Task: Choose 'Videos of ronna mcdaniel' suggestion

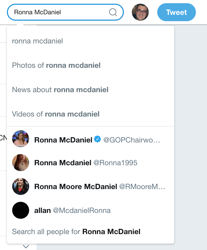Action: [x=91, y=114]
